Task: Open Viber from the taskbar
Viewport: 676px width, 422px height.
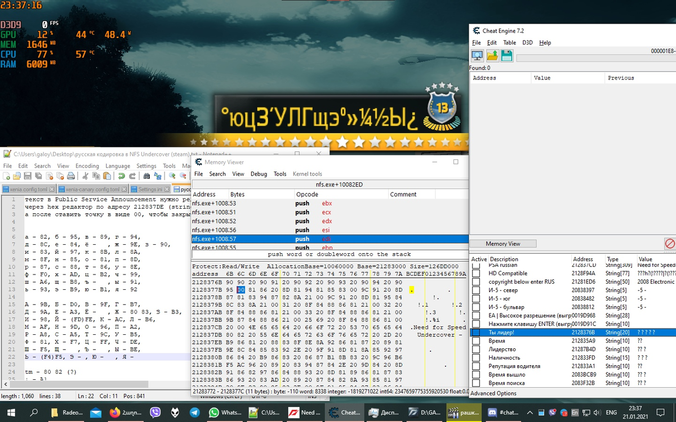Action: tap(155, 412)
